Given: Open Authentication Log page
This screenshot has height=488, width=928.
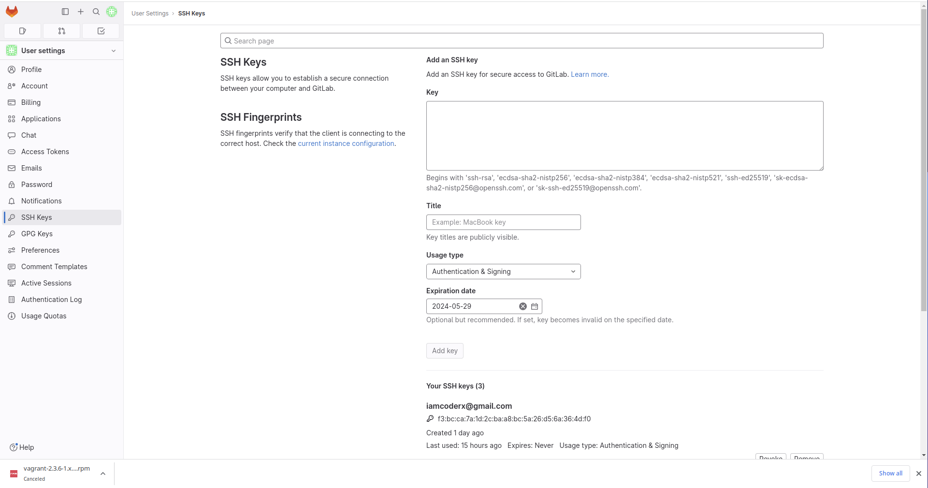Looking at the screenshot, I should [62, 300].
